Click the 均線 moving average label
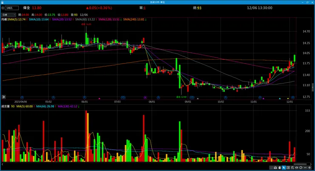 pos(4,20)
